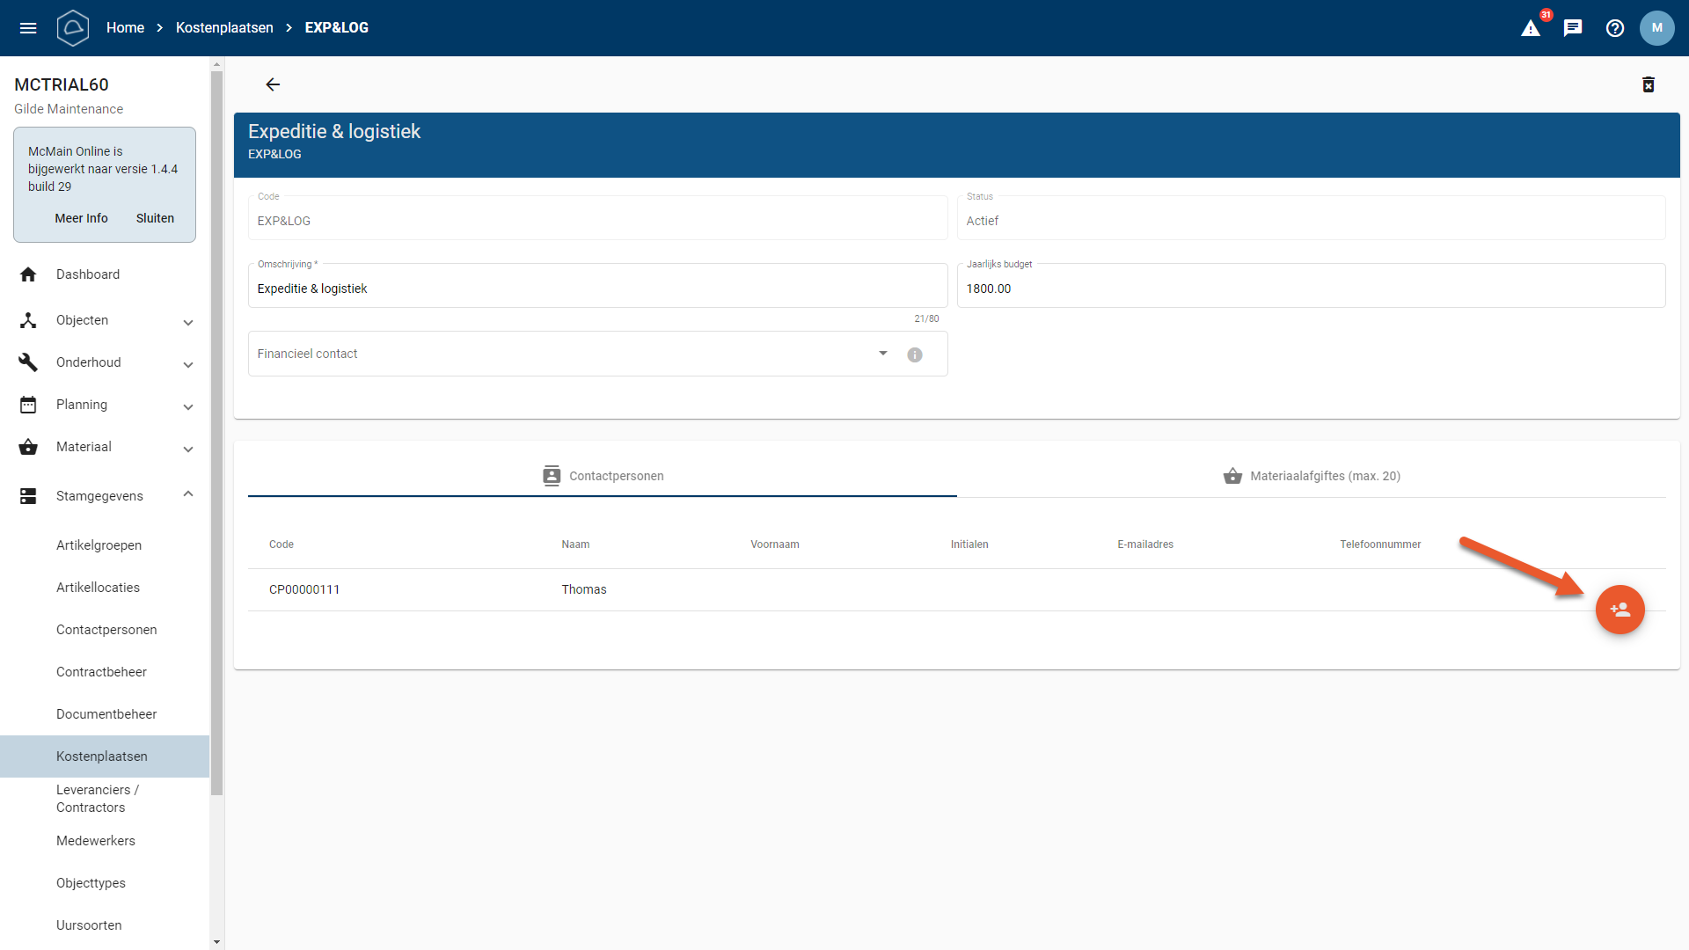Open the alerts warning icon

point(1531,28)
